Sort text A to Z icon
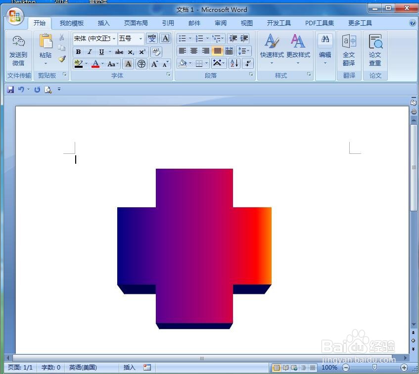This screenshot has width=419, height=374. [x=234, y=63]
